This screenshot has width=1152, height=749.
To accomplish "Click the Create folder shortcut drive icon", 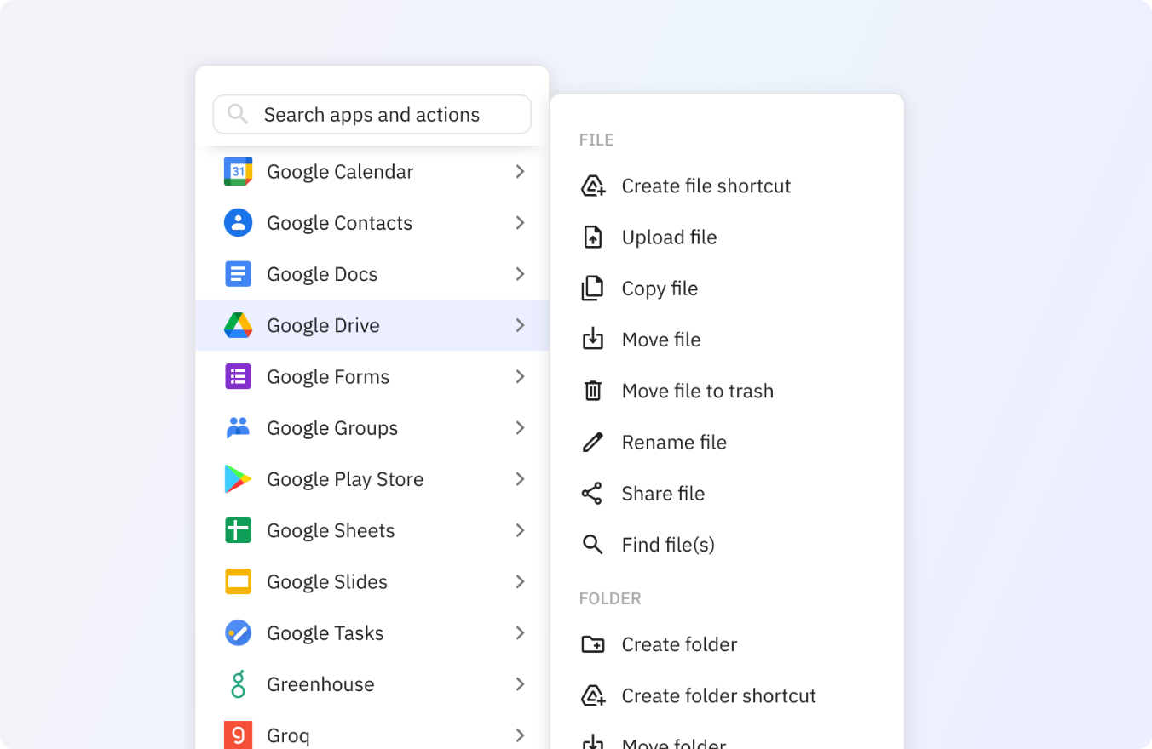I will click(x=593, y=695).
